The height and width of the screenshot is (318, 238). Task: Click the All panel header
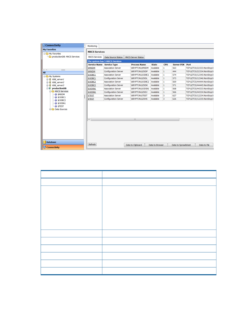(63, 73)
